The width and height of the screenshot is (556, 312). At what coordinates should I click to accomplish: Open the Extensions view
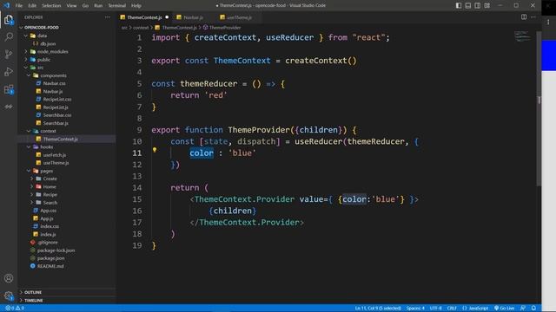pos(9,89)
